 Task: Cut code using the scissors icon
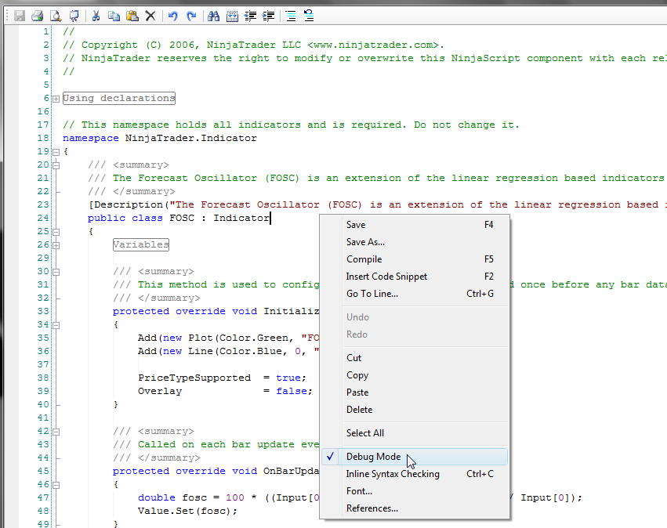96,15
